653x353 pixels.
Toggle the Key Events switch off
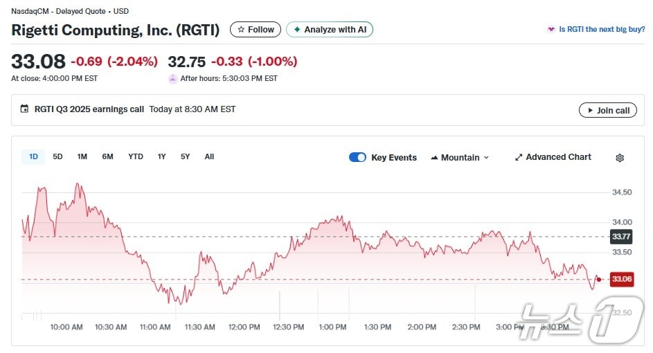coord(357,158)
